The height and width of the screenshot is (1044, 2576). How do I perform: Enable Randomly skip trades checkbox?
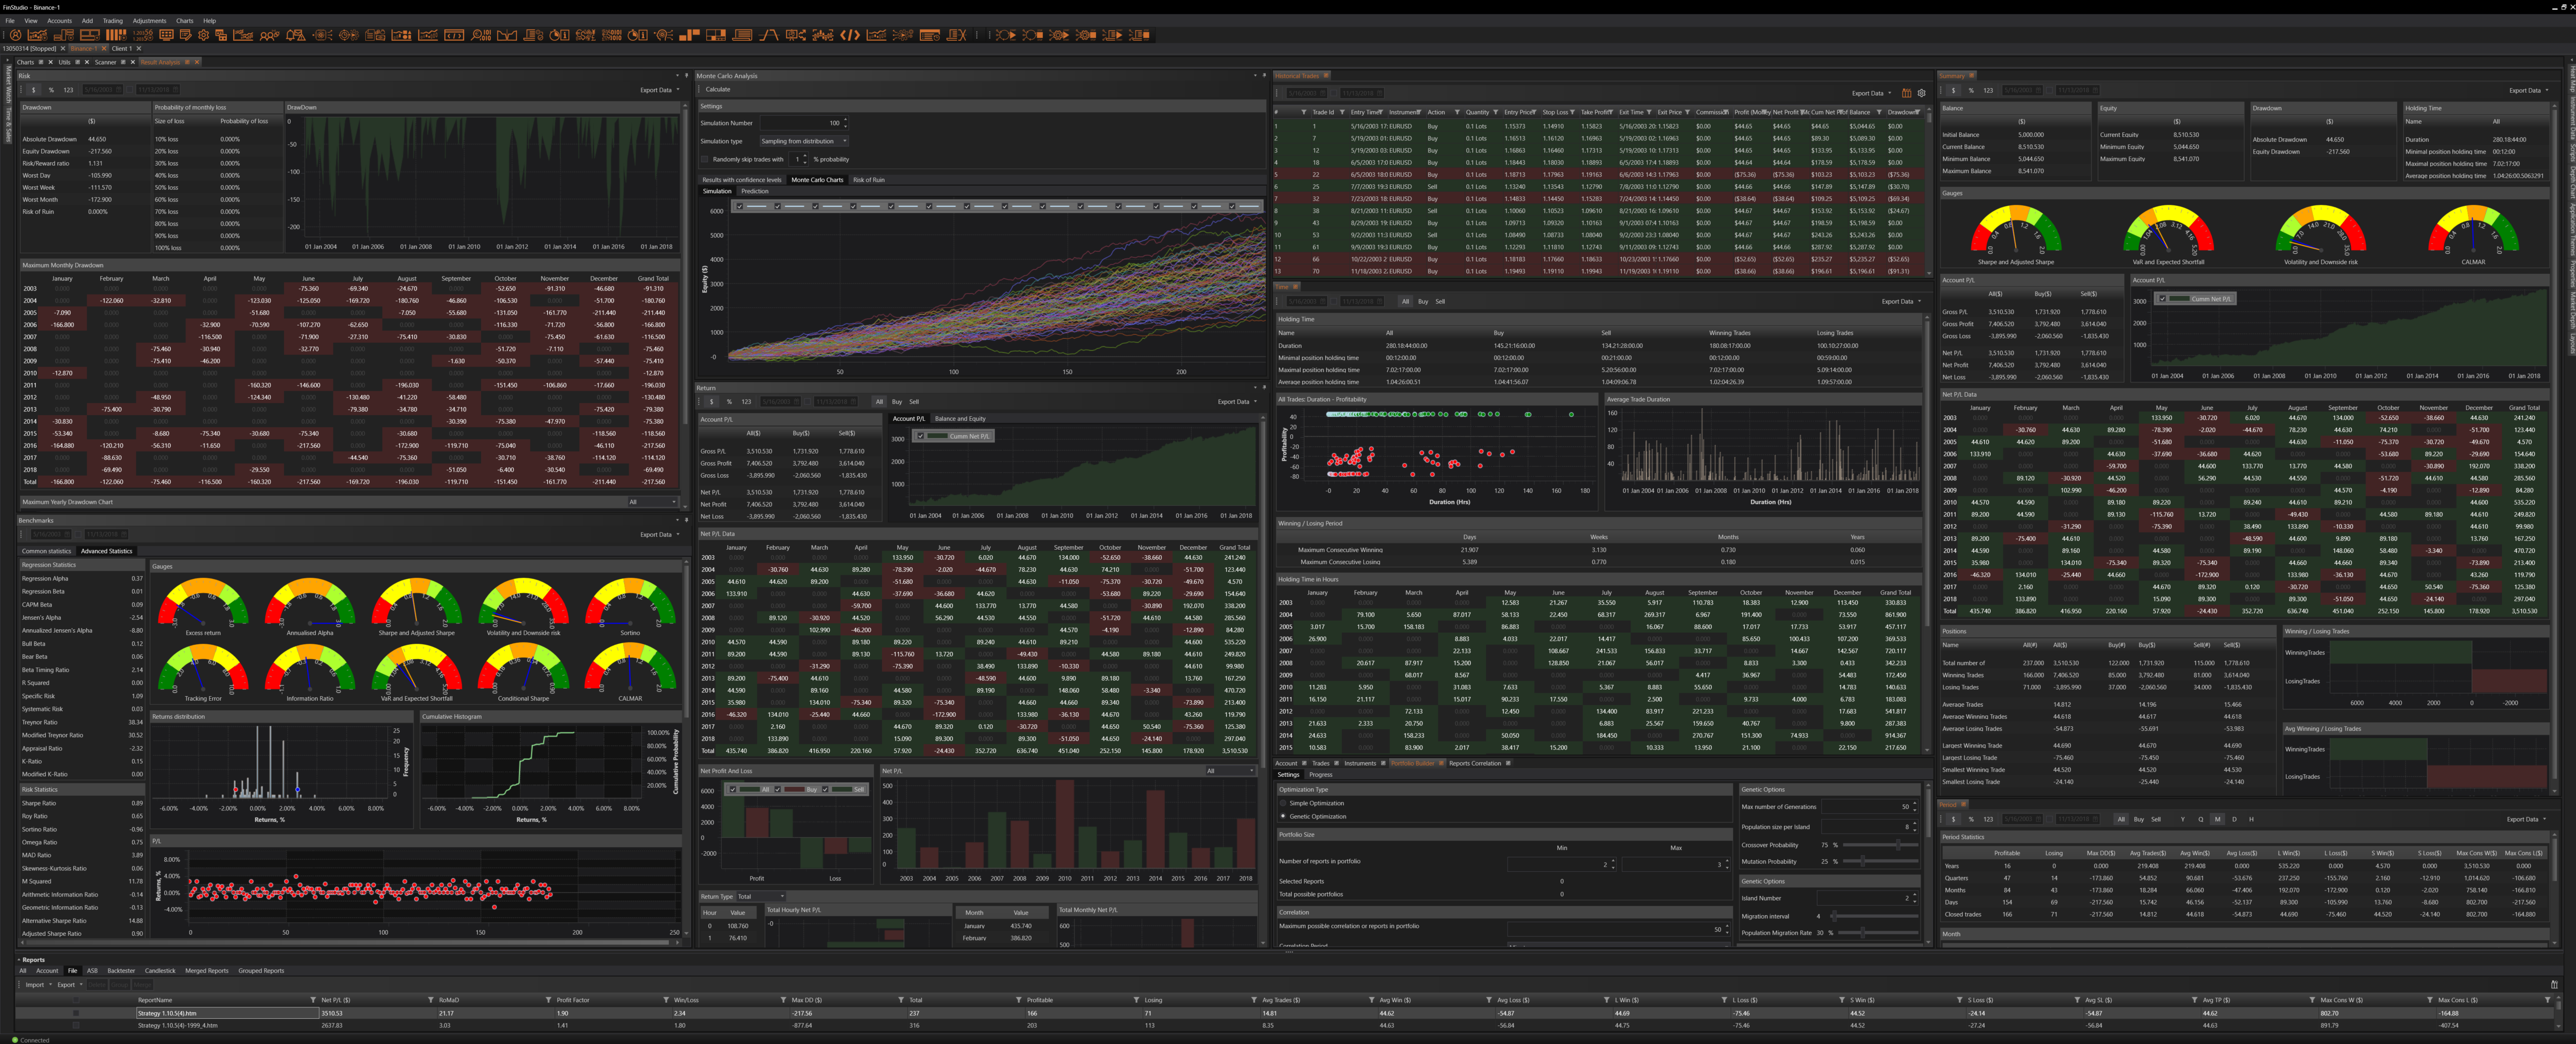click(x=705, y=159)
